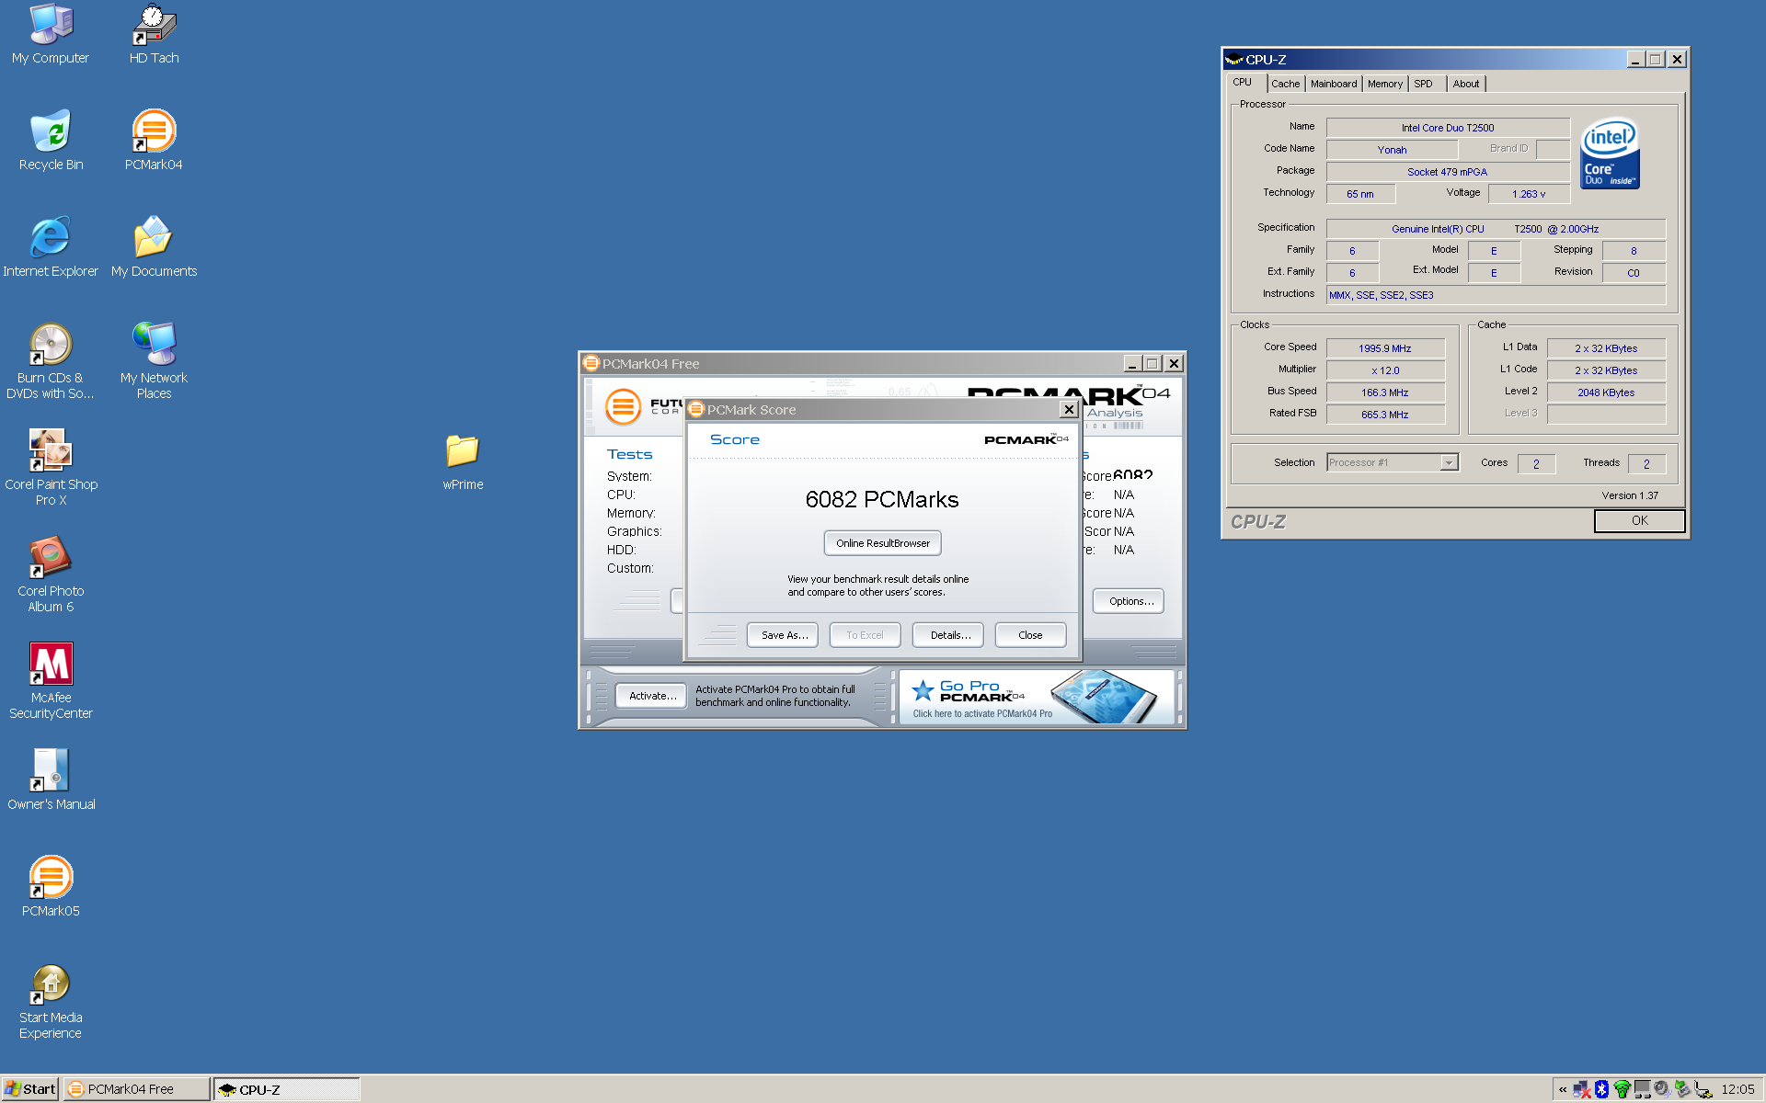
Task: Click the Intel Core Duo logo
Action: click(x=1610, y=153)
